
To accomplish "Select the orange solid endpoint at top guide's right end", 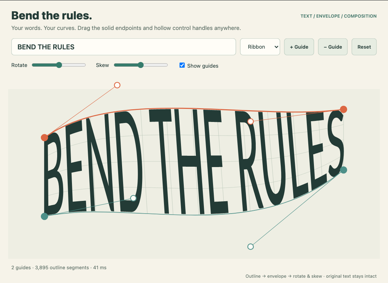I will point(344,109).
